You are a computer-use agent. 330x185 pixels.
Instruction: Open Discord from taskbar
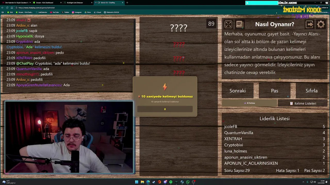tap(165, 182)
